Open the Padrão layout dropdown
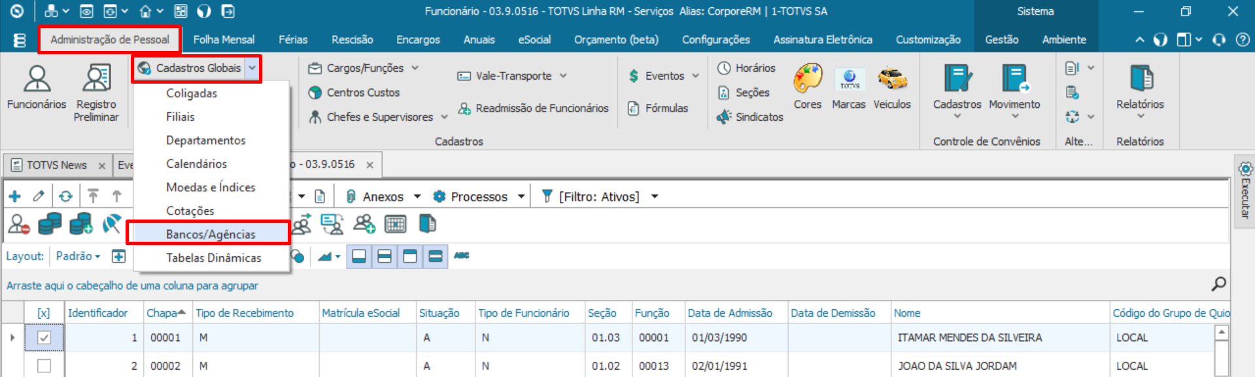The width and height of the screenshot is (1255, 377). 78,256
